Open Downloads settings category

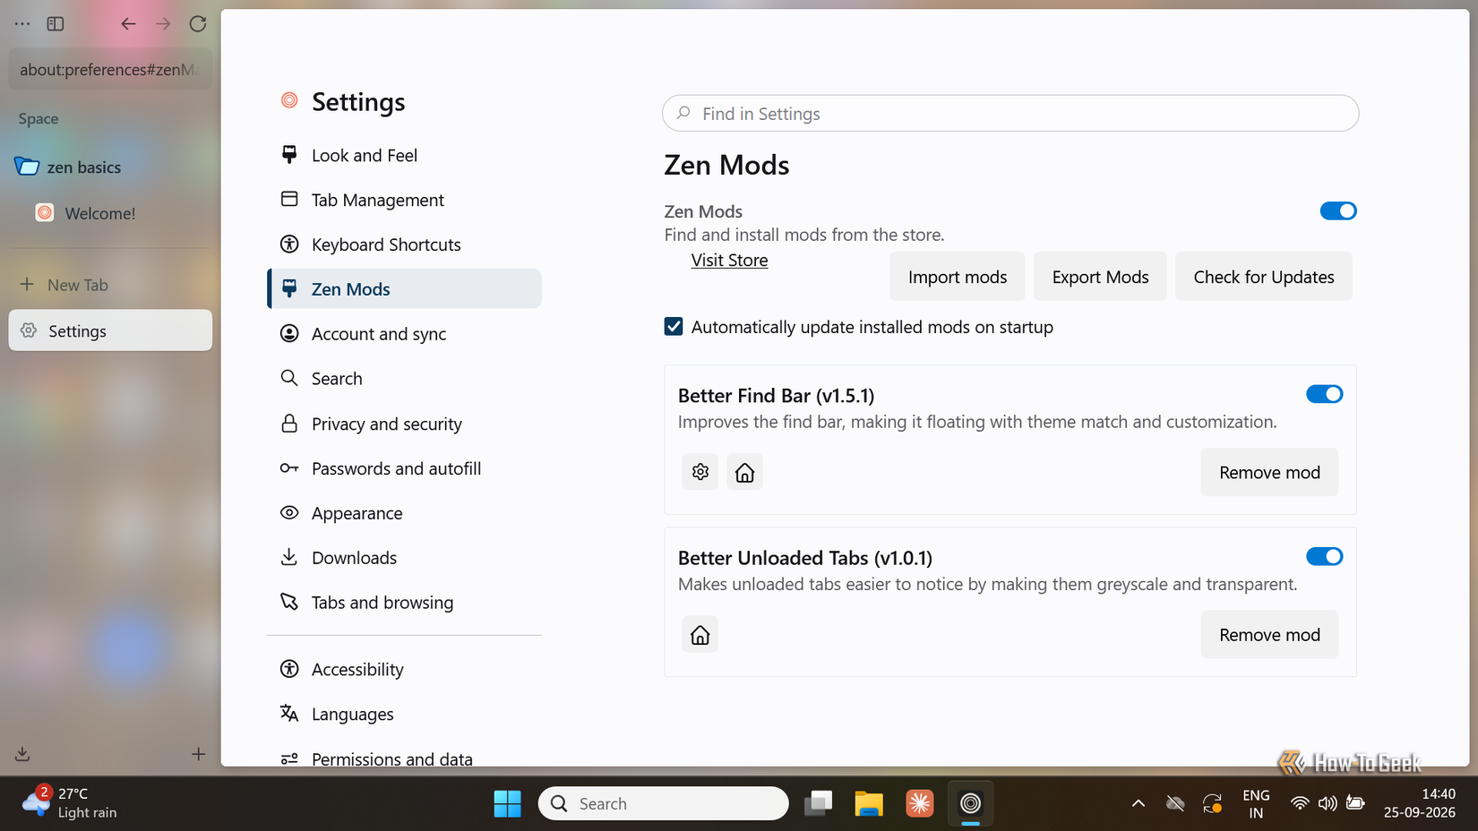pyautogui.click(x=404, y=557)
